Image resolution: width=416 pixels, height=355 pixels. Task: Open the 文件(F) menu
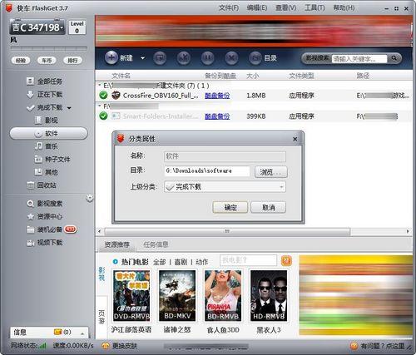[x=229, y=7]
